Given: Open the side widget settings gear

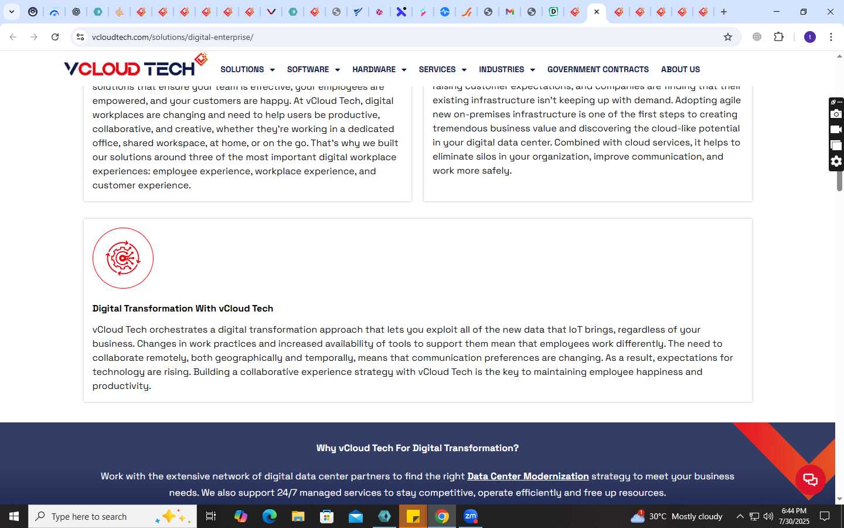Looking at the screenshot, I should 836,161.
